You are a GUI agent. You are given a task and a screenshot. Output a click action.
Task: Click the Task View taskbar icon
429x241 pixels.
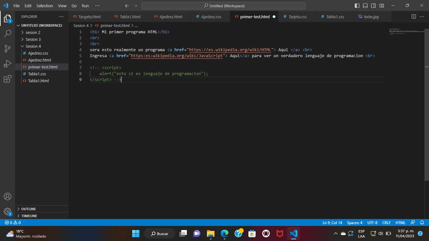(x=183, y=233)
